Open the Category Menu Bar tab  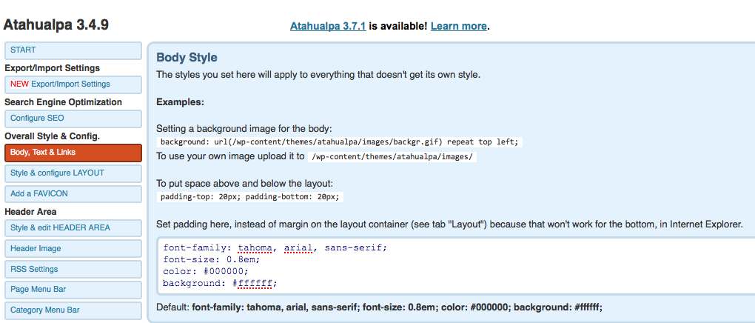click(x=73, y=310)
